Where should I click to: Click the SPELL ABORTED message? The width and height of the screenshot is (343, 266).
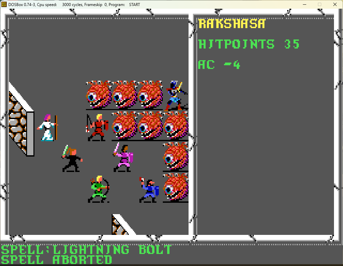56,260
